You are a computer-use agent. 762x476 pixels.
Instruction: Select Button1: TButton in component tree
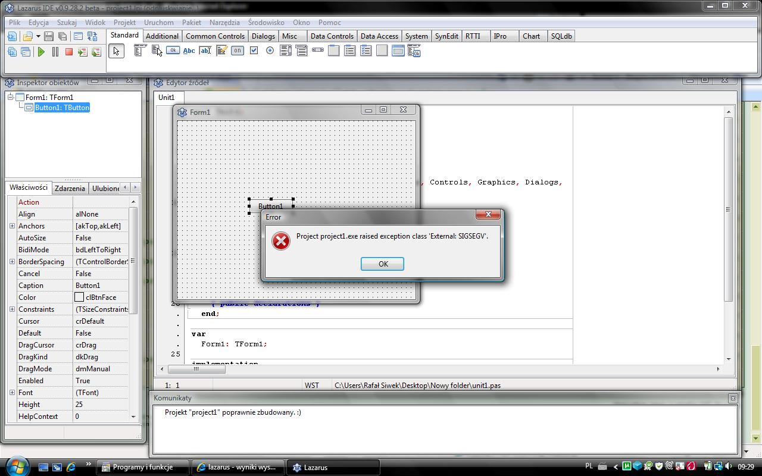[x=62, y=108]
